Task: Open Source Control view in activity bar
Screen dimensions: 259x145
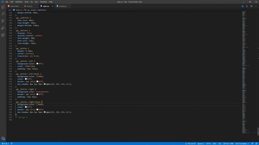Action: 3,21
